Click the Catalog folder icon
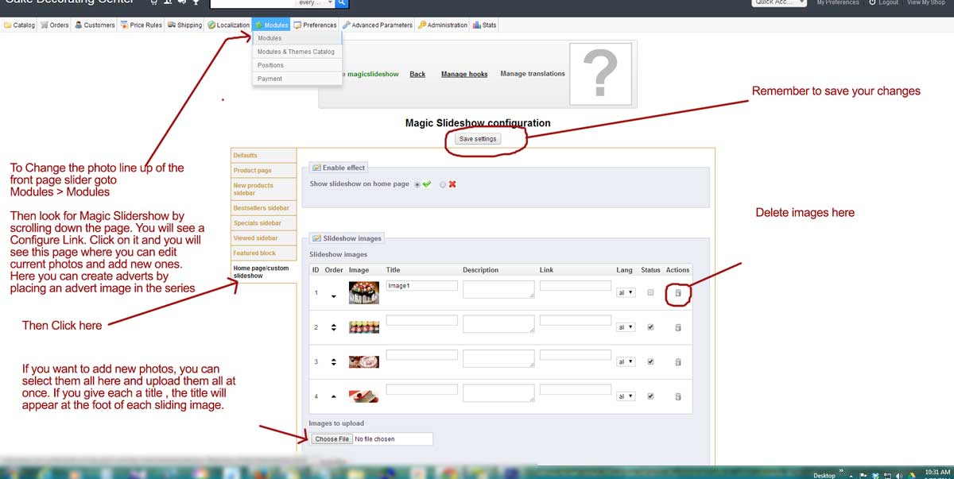Viewport: 954px width, 479px height. point(8,25)
